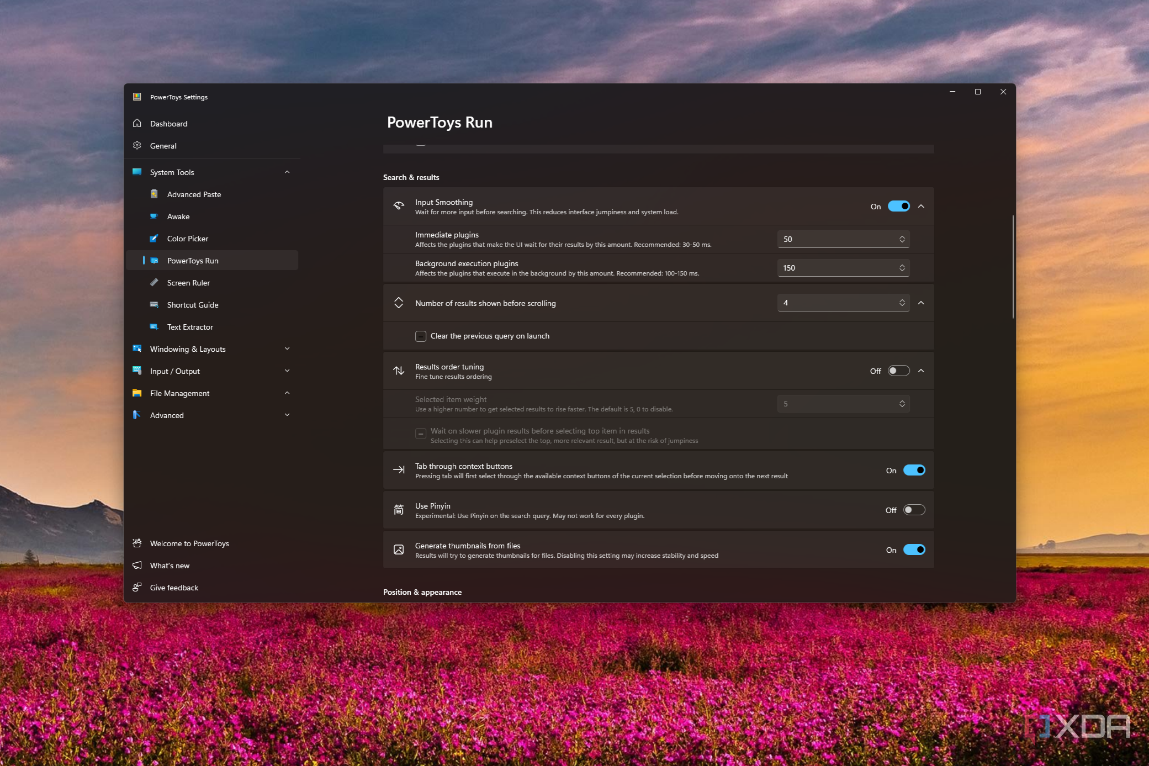Click the Advanced Paste icon in sidebar
This screenshot has width=1149, height=766.
(155, 194)
